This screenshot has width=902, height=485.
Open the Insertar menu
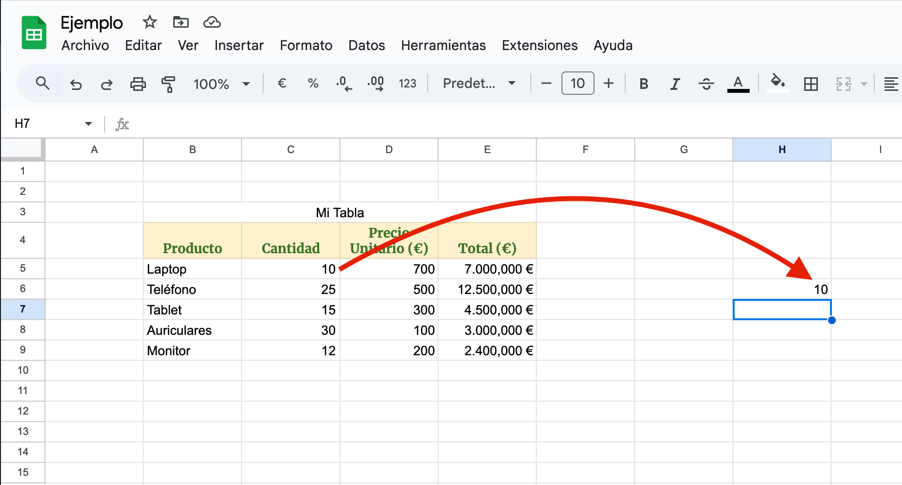click(x=239, y=46)
